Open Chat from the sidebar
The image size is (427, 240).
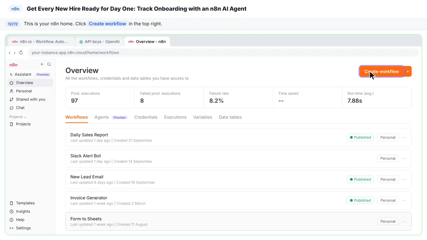point(30,108)
